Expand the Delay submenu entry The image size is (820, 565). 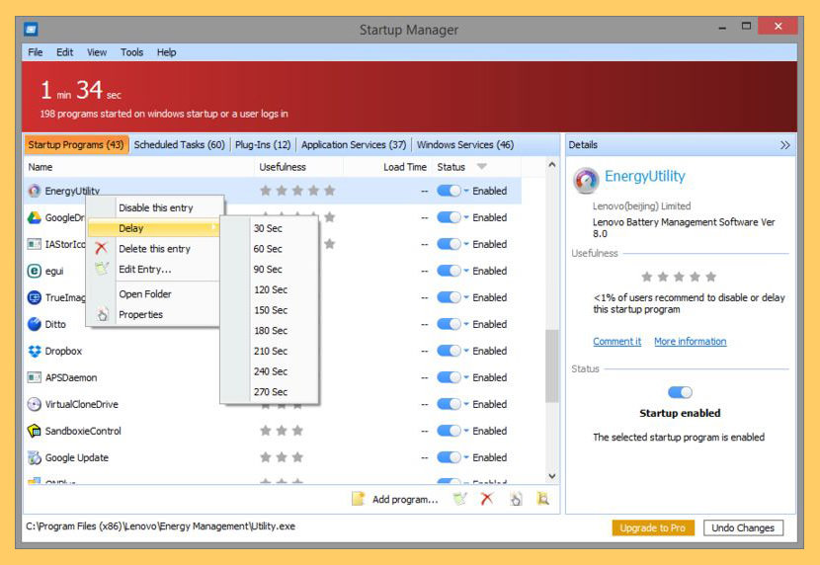[156, 228]
